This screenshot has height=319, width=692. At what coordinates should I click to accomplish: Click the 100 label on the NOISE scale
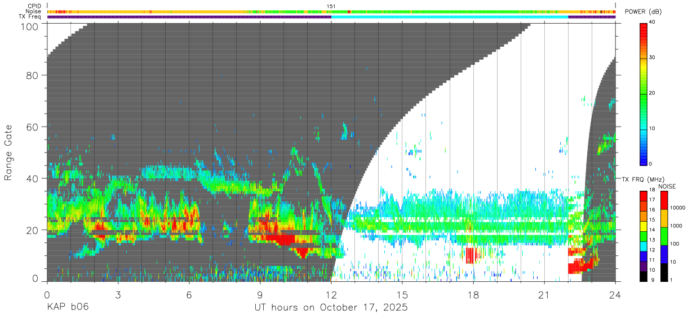click(675, 244)
